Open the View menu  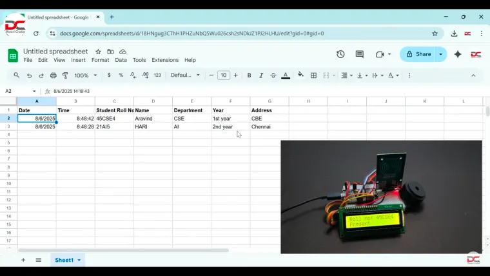click(59, 60)
